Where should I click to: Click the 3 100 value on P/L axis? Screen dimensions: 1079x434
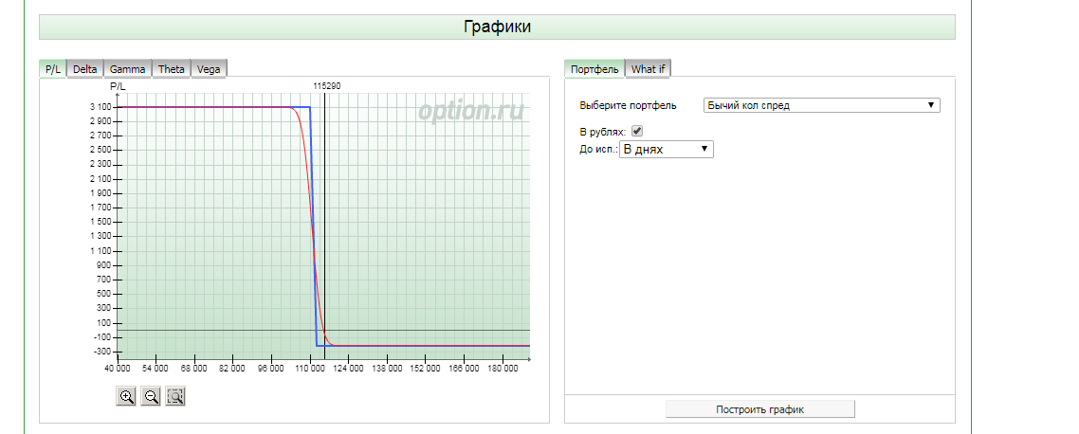[100, 107]
